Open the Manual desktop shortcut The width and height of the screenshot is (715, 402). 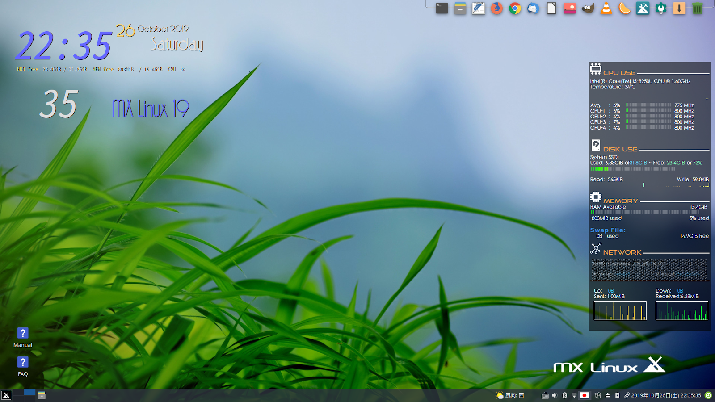pos(23,337)
